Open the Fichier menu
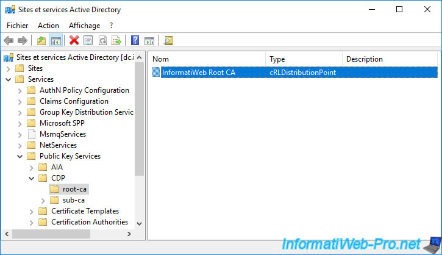Screen dimensions: 442x255 pyautogui.click(x=18, y=26)
